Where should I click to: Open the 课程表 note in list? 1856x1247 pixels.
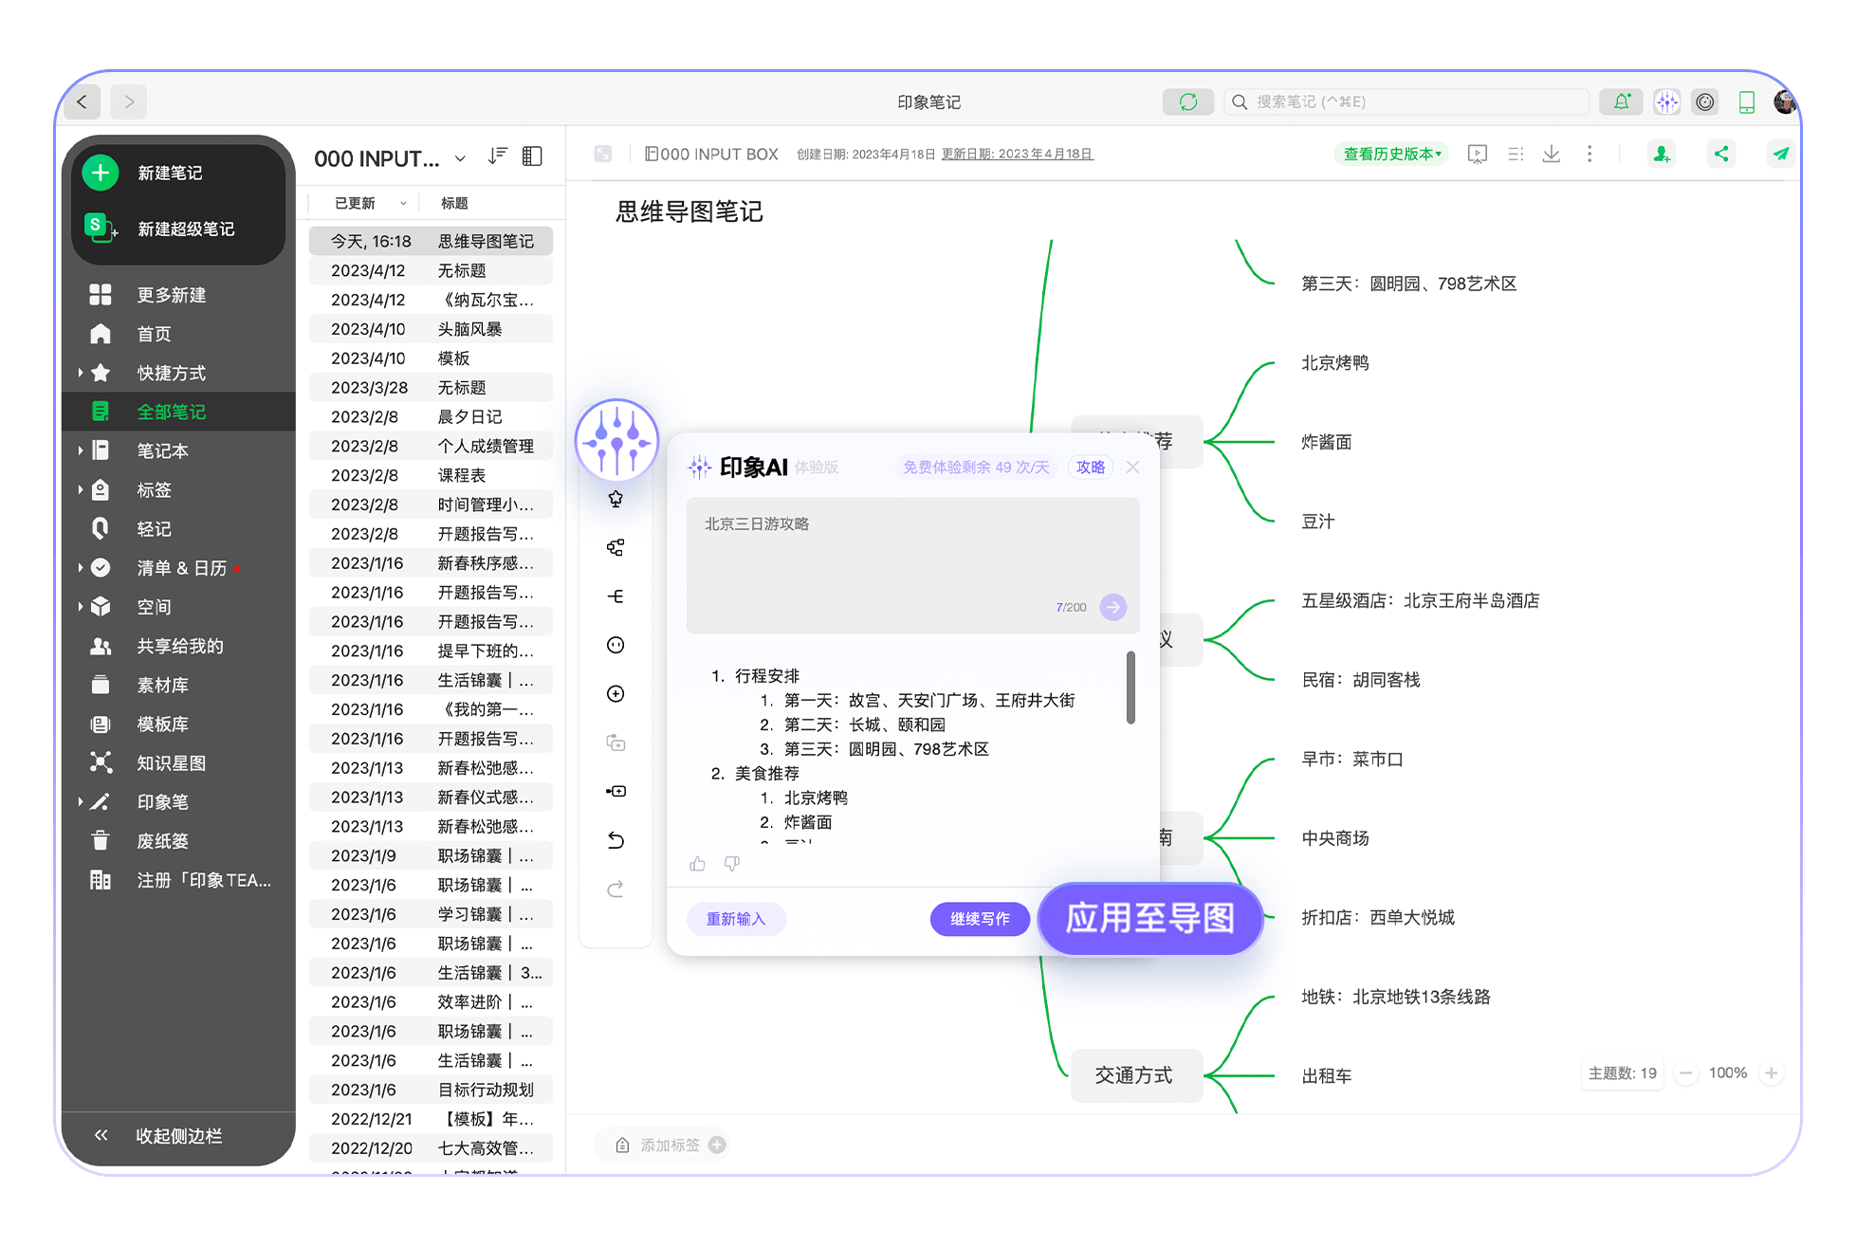coord(432,475)
